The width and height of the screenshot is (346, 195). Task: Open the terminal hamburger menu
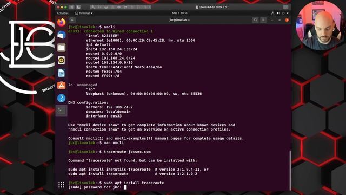[263, 20]
